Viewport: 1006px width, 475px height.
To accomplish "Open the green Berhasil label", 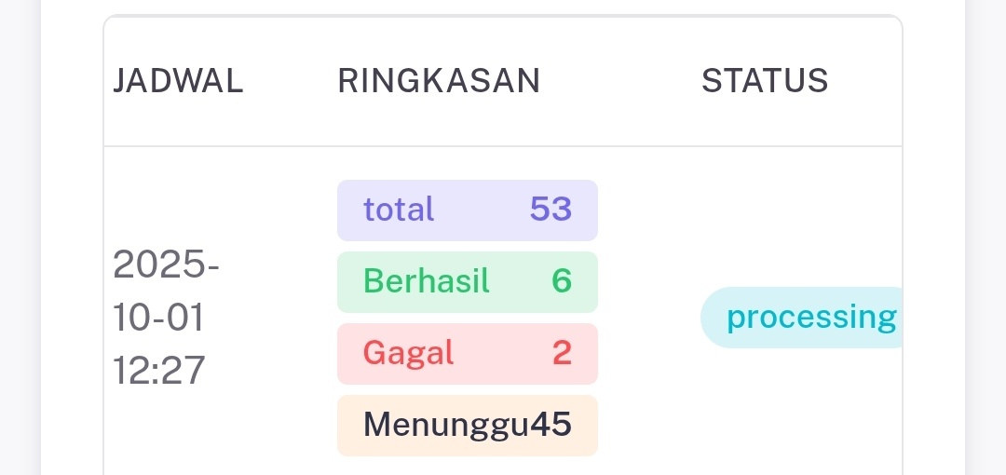I will point(427,281).
